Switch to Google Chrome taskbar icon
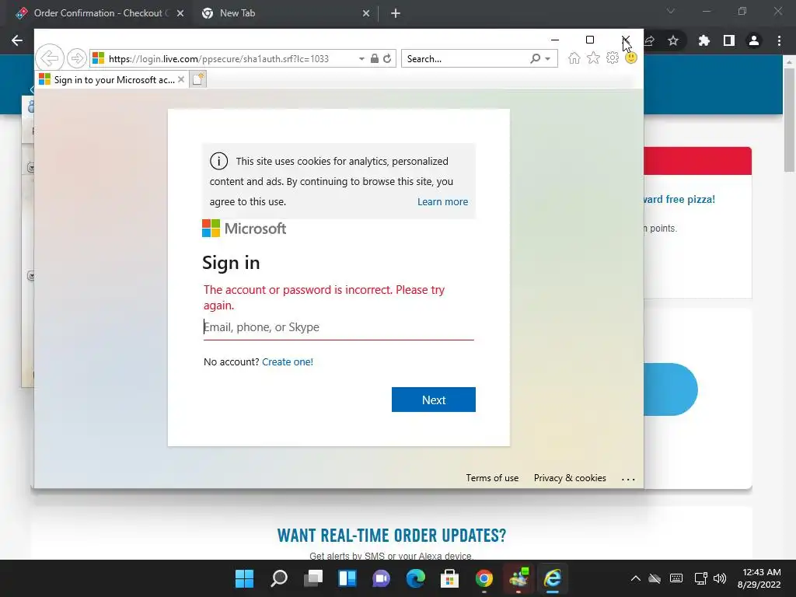Viewport: 796px width, 597px height. [484, 578]
